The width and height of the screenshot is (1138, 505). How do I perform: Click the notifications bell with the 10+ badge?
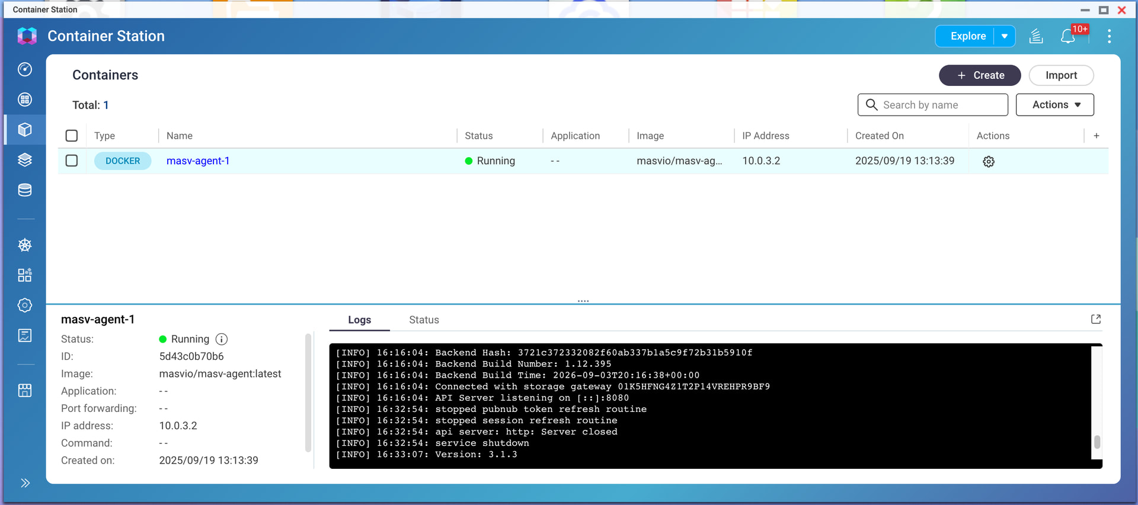1068,37
